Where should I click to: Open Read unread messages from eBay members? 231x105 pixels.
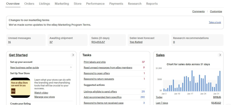pyautogui.click(x=108, y=68)
